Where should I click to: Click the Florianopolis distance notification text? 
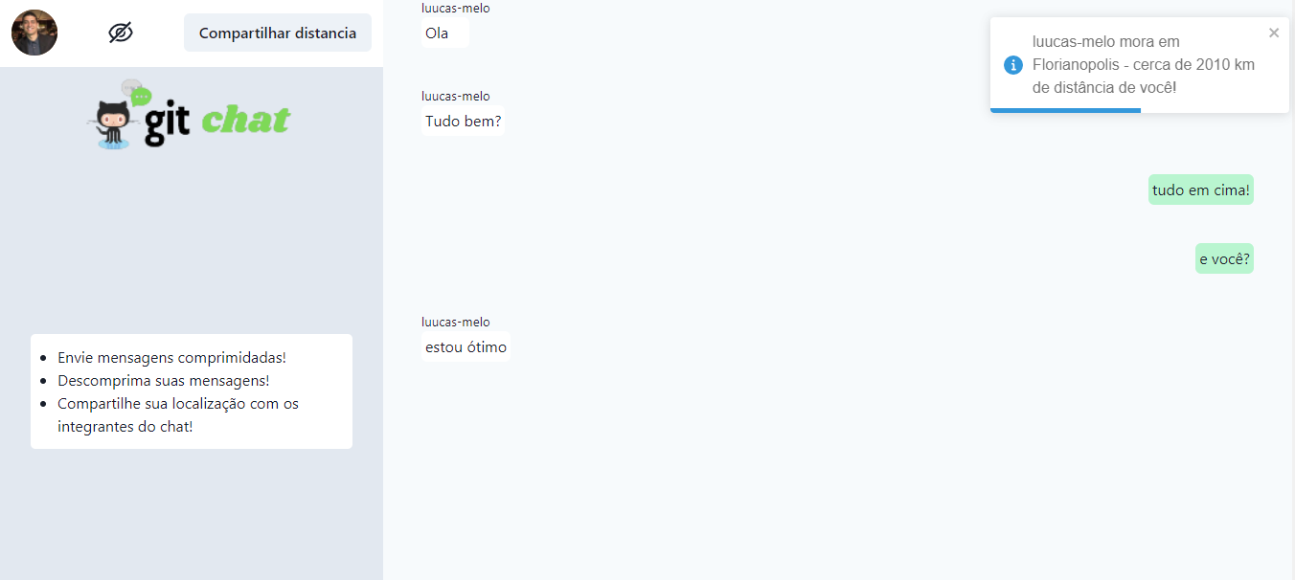pos(1144,64)
